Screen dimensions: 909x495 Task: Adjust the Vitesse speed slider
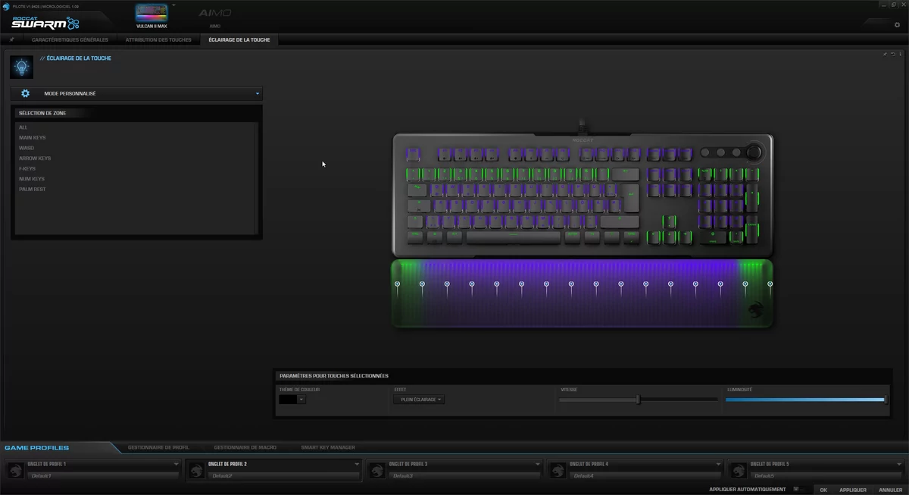[638, 399]
